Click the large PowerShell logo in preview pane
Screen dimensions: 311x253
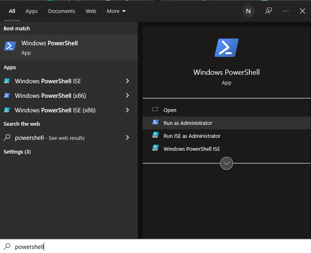[226, 48]
